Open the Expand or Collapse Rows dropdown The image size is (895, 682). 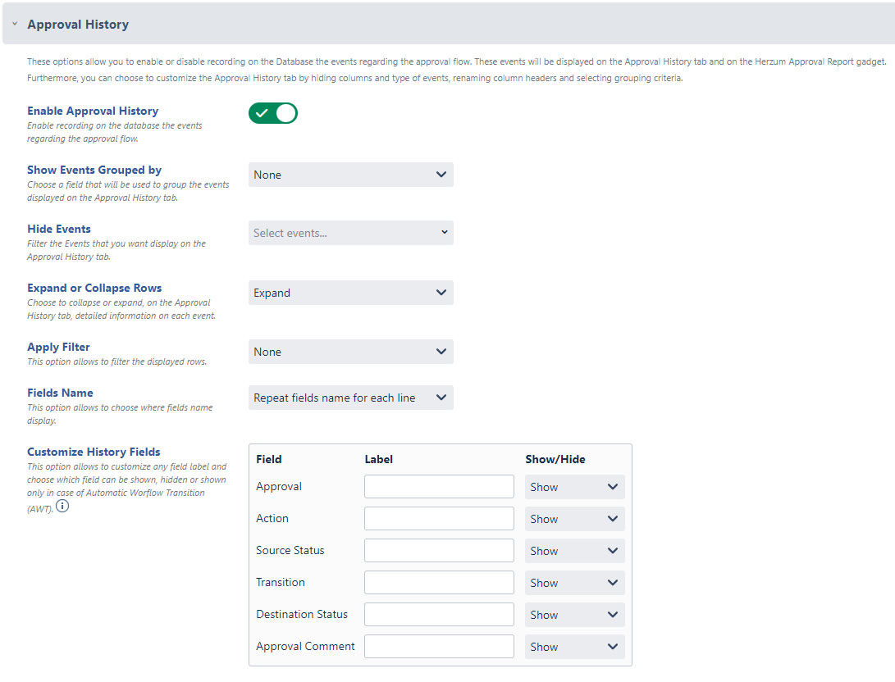tap(350, 293)
